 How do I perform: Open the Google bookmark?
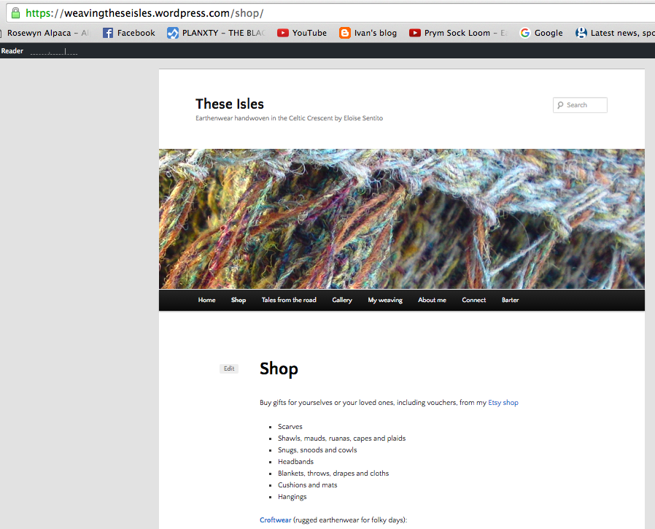[541, 33]
